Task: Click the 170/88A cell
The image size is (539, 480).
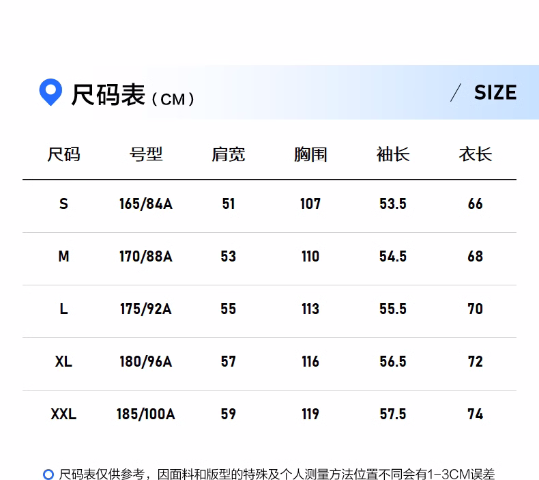Action: click(146, 256)
